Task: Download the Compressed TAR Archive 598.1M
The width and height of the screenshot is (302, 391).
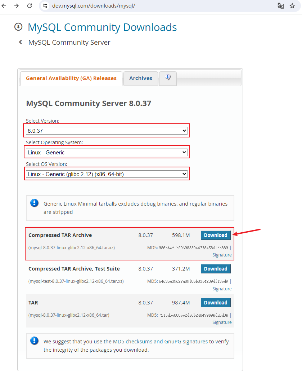Action: (x=216, y=235)
